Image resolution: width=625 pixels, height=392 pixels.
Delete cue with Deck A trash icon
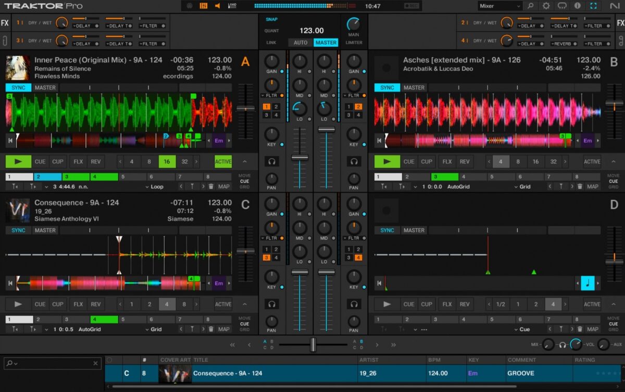coord(211,186)
